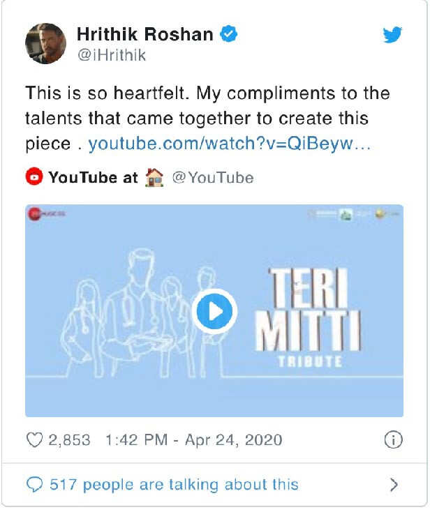Open the Twitter bird logo
430x512 pixels.
[x=393, y=34]
